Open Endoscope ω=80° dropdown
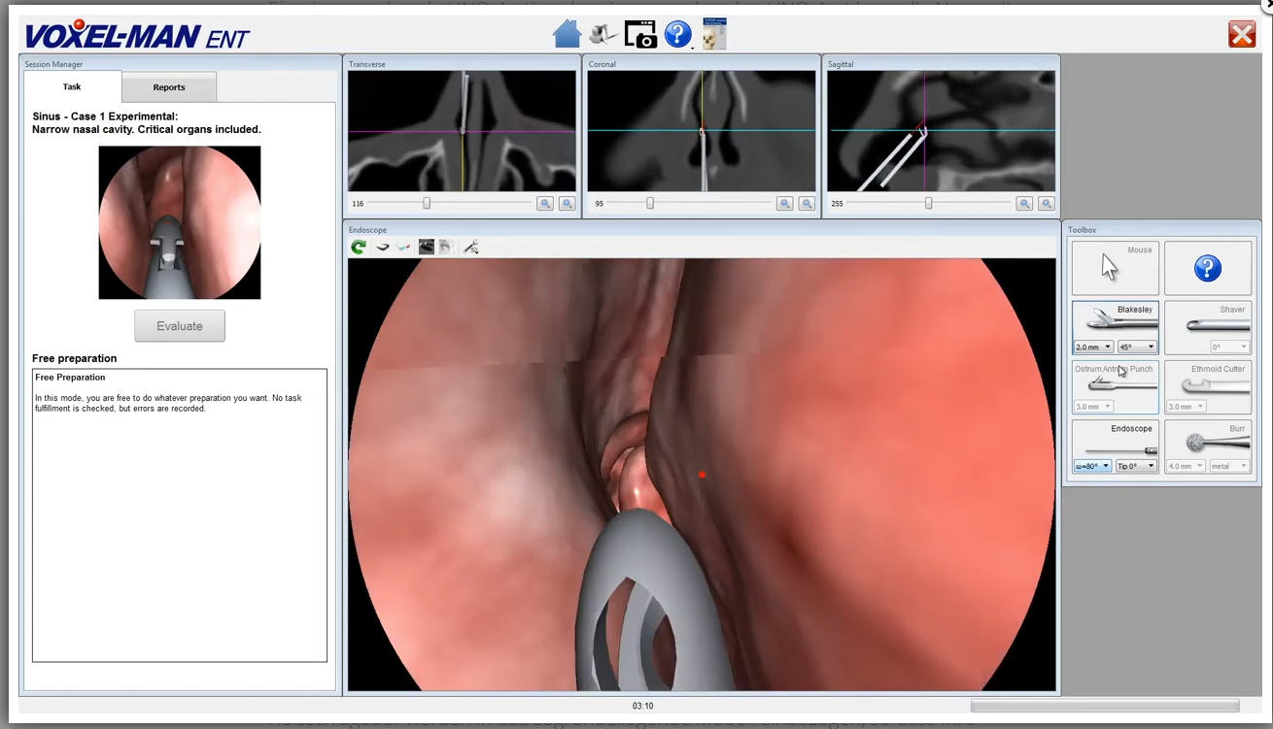Image resolution: width=1273 pixels, height=729 pixels. [1092, 466]
